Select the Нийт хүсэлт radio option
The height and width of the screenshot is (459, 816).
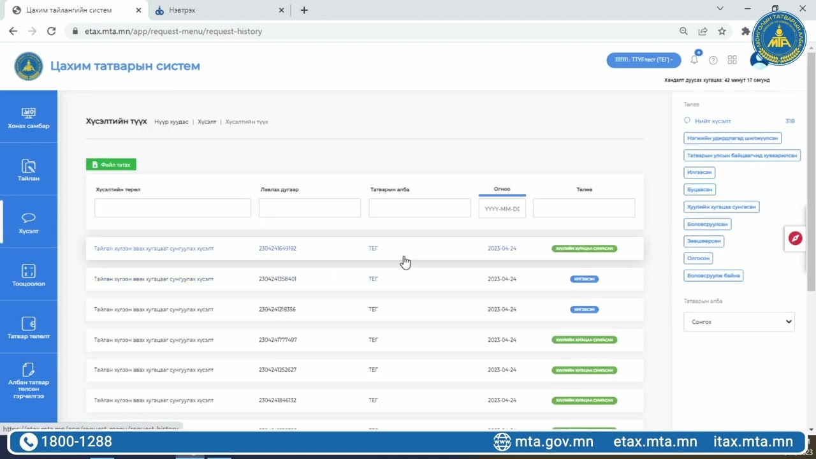click(687, 120)
